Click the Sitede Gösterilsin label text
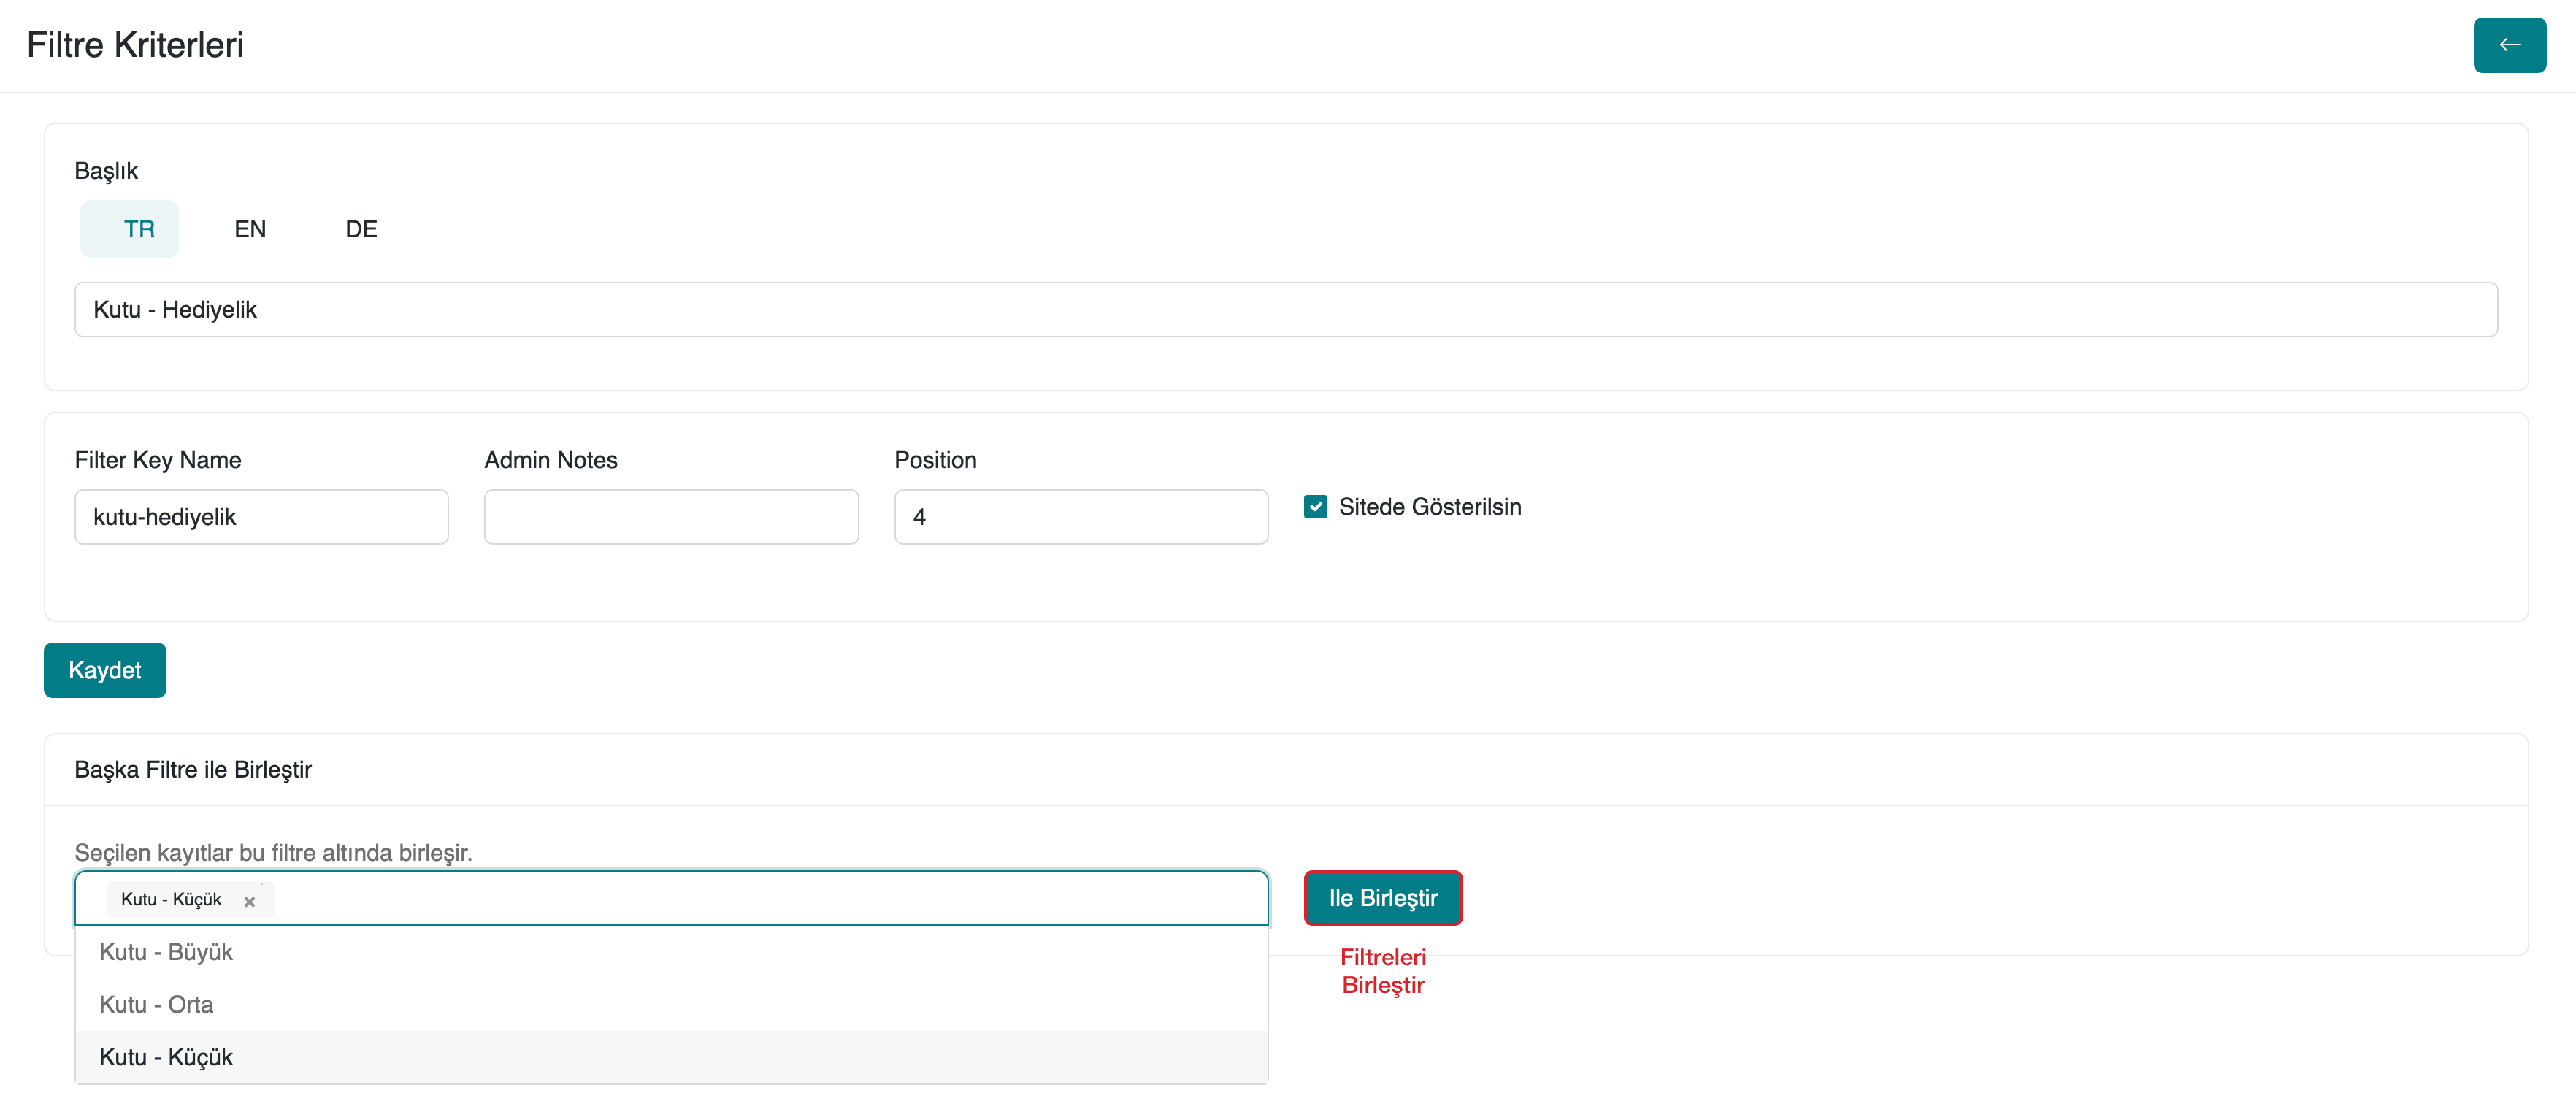 [x=1429, y=507]
